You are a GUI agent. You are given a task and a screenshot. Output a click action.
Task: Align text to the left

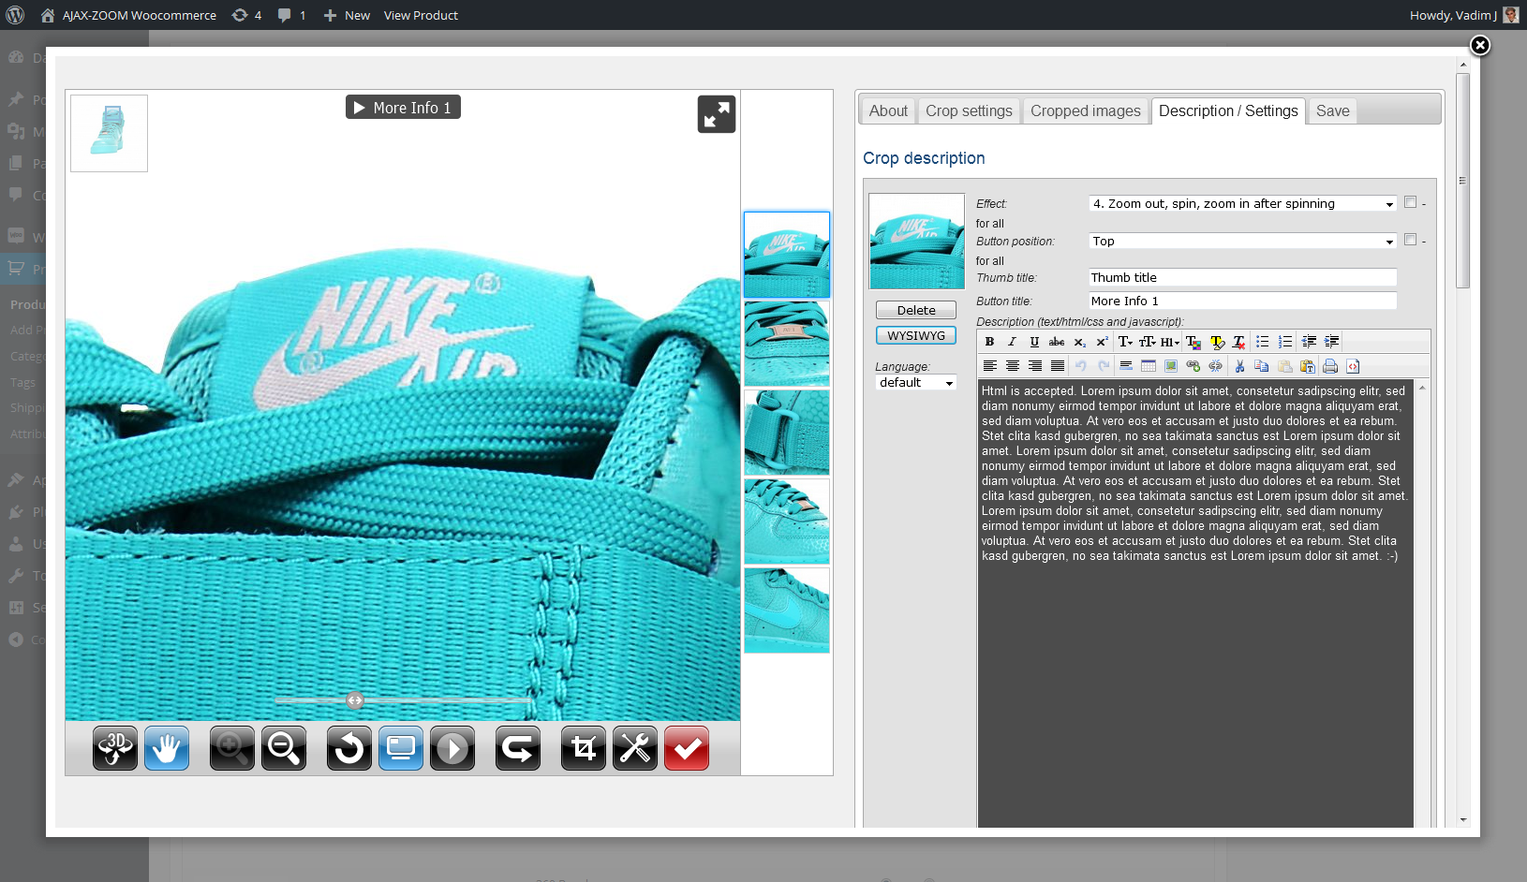pyautogui.click(x=989, y=366)
